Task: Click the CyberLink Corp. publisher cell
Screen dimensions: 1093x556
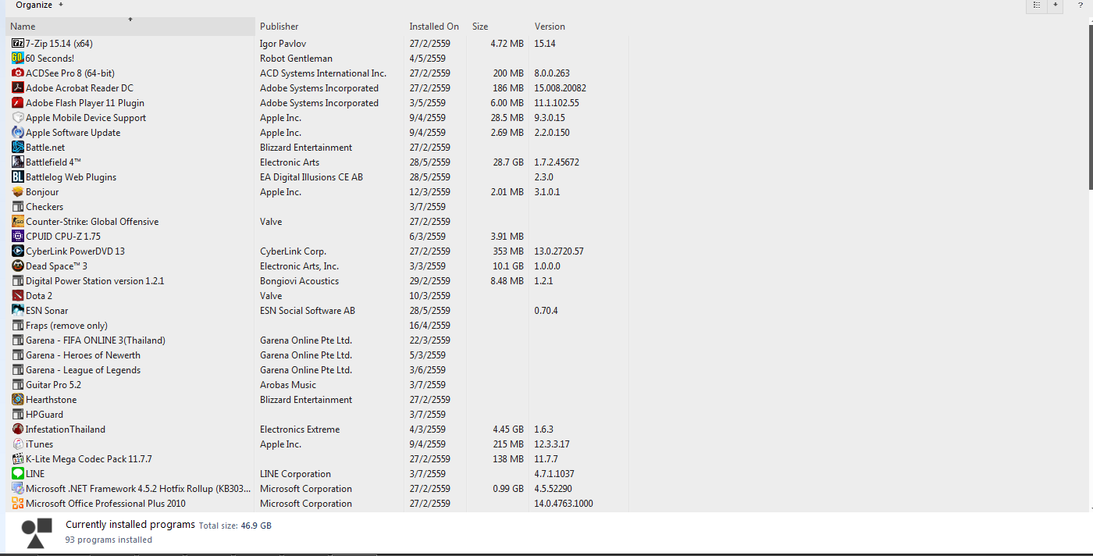Action: [x=293, y=251]
